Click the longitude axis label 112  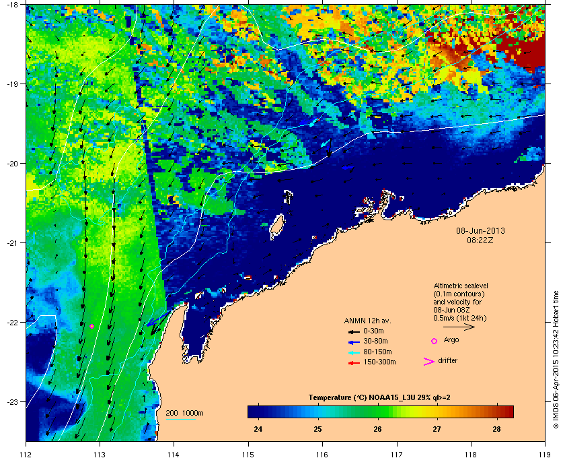(26, 454)
